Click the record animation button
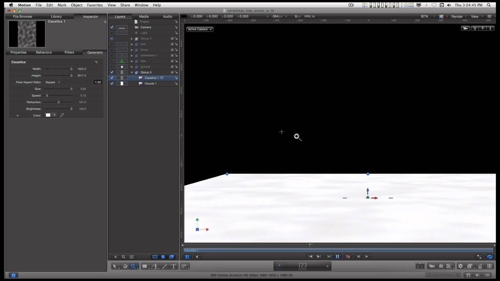Viewport: 500px width, 281px height. (x=348, y=256)
